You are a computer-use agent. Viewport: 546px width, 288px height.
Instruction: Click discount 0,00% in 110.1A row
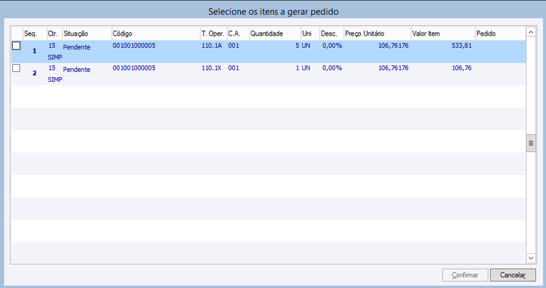(x=332, y=46)
